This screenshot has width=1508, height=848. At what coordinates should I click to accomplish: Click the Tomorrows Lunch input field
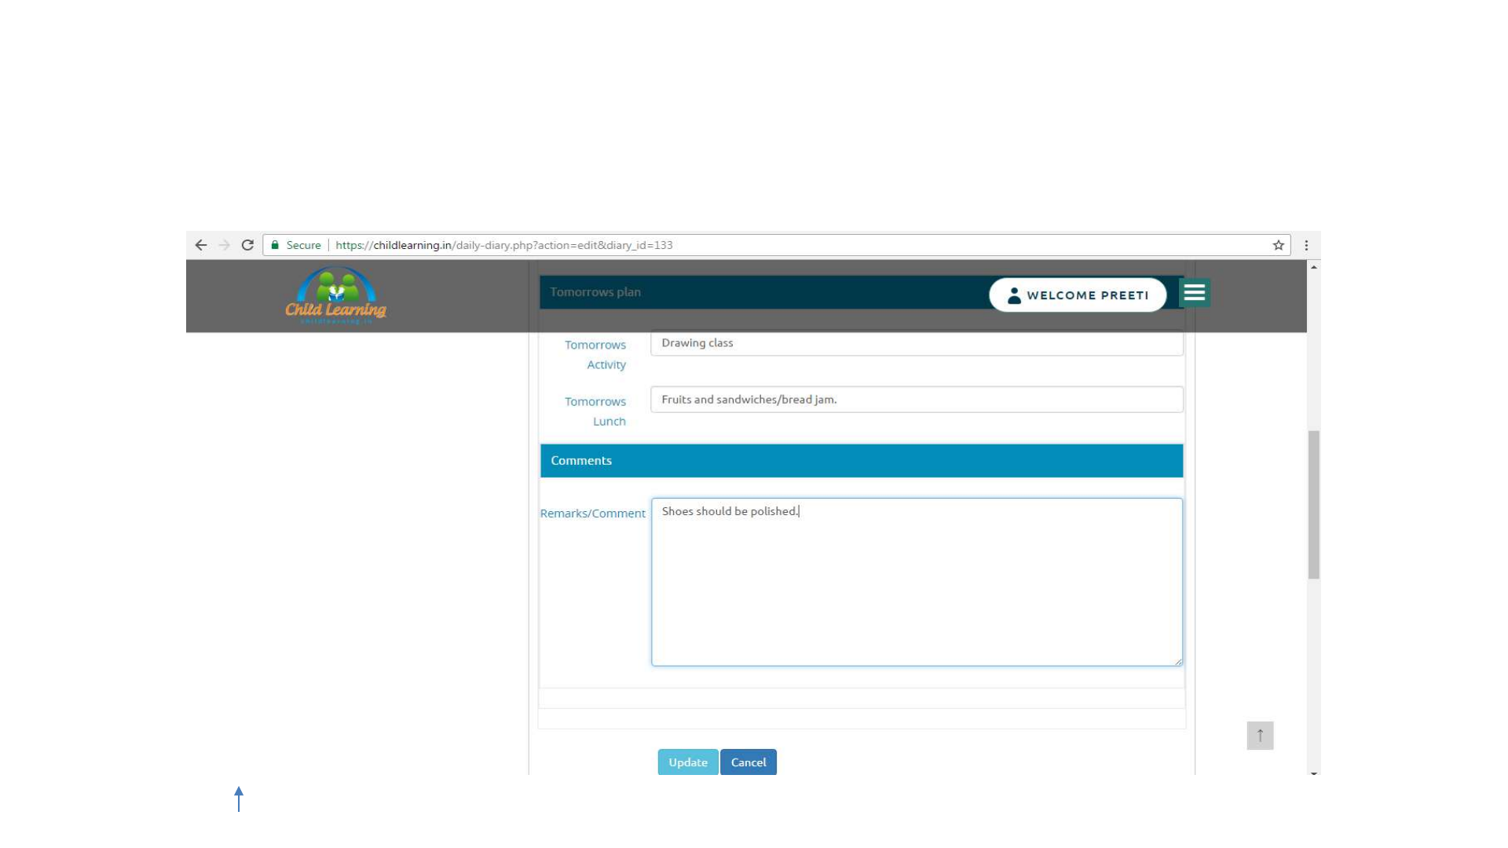pos(916,400)
